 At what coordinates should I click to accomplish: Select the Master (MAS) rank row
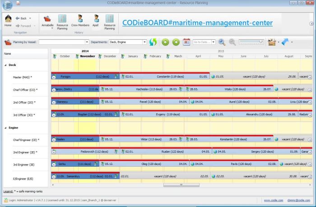coord(23,77)
